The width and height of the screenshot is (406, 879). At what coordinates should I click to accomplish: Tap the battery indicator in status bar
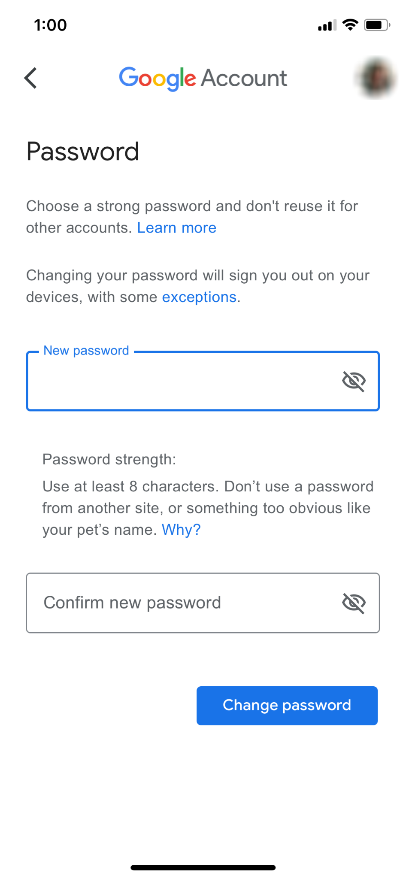pyautogui.click(x=376, y=25)
